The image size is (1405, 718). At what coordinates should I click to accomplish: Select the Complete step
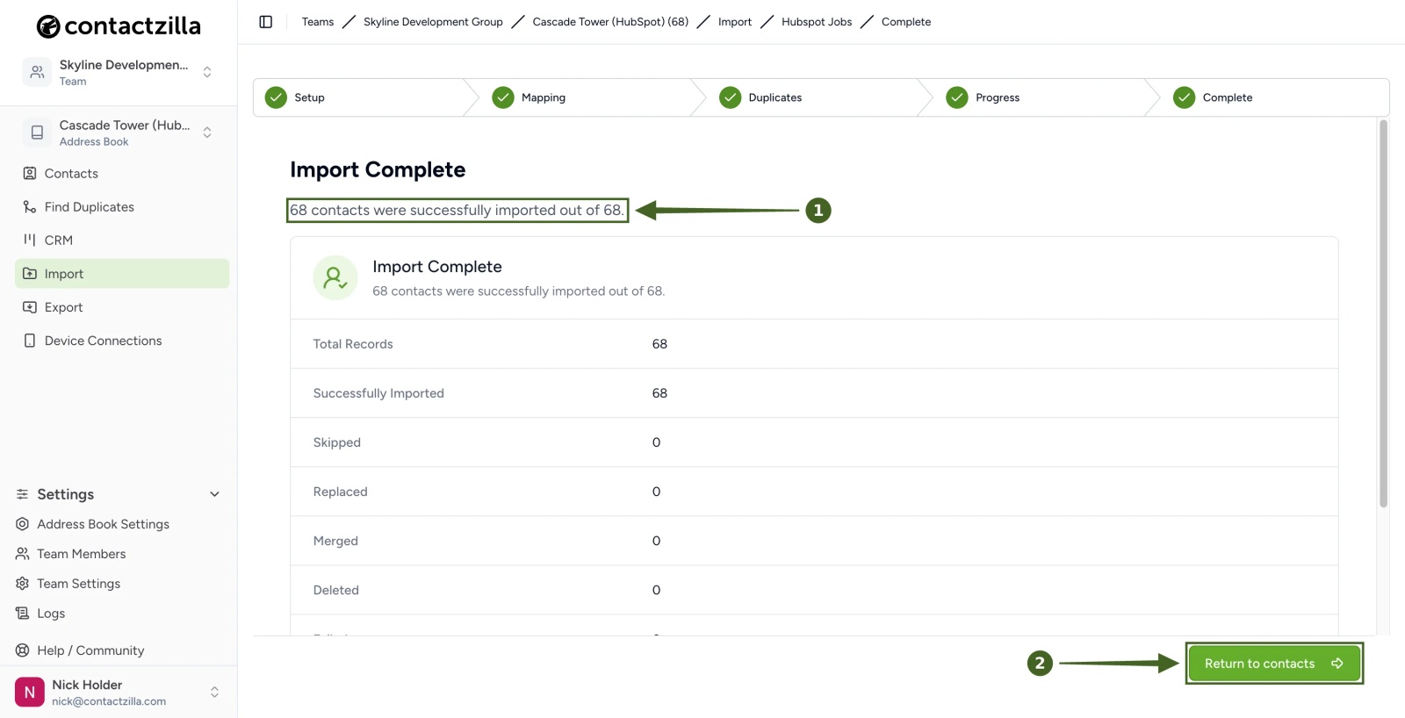(x=1275, y=97)
